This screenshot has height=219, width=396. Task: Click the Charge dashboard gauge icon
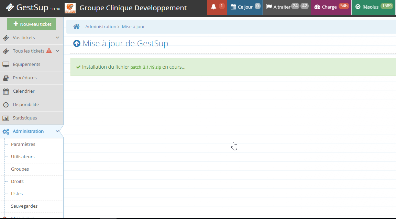pos(317,7)
